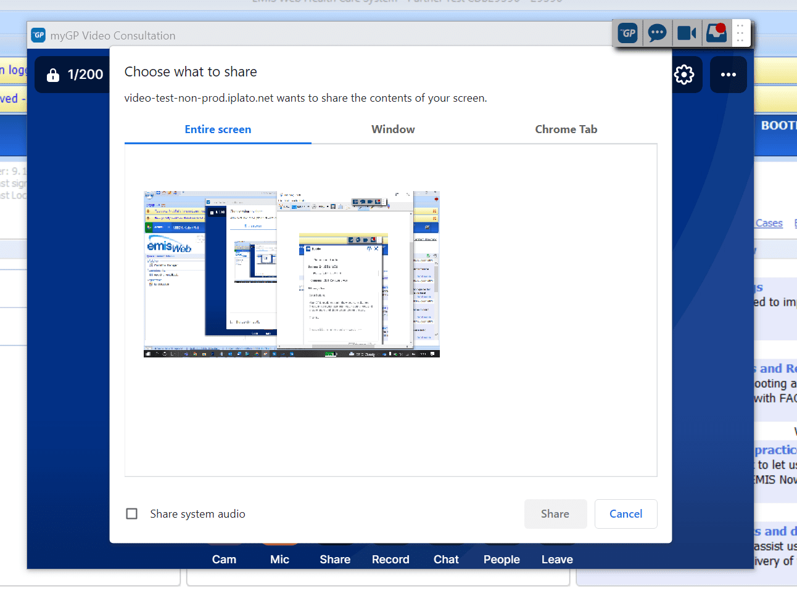The height and width of the screenshot is (591, 797).
Task: Open People in the bottom call bar
Action: click(x=502, y=559)
